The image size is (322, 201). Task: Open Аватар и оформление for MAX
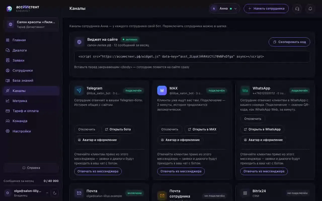180,140
